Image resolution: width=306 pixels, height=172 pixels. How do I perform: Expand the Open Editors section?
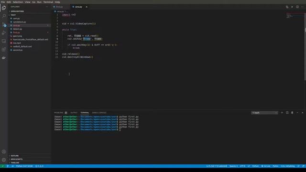(x=29, y=11)
